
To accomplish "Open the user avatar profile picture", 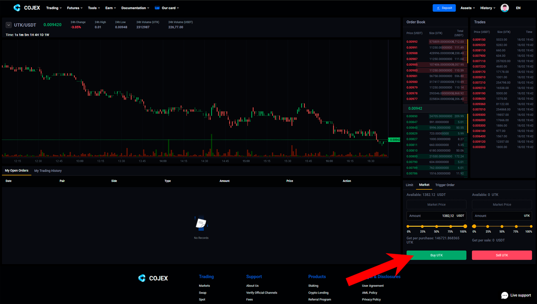I will [x=505, y=8].
